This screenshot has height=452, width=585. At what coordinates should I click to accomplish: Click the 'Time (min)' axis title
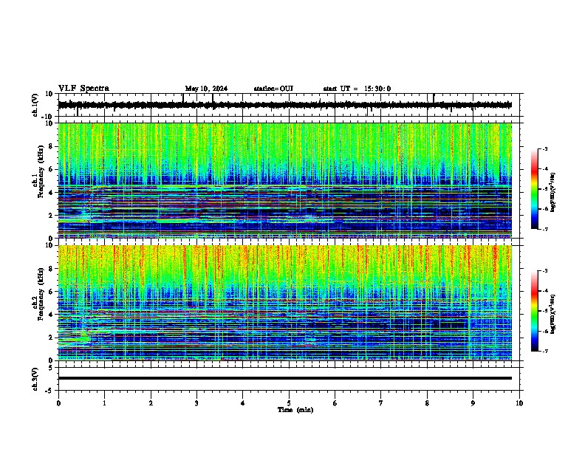click(295, 410)
